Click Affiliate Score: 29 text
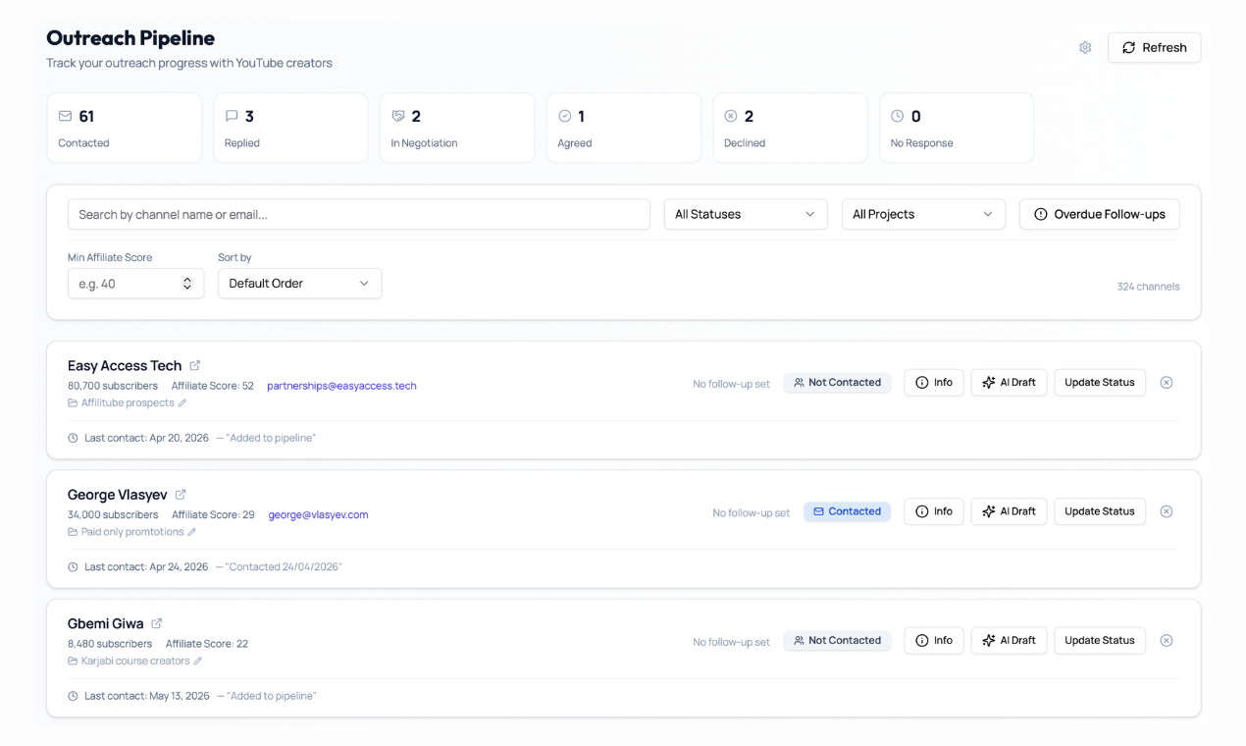Screen dimensions: 1246x746 click(x=213, y=514)
